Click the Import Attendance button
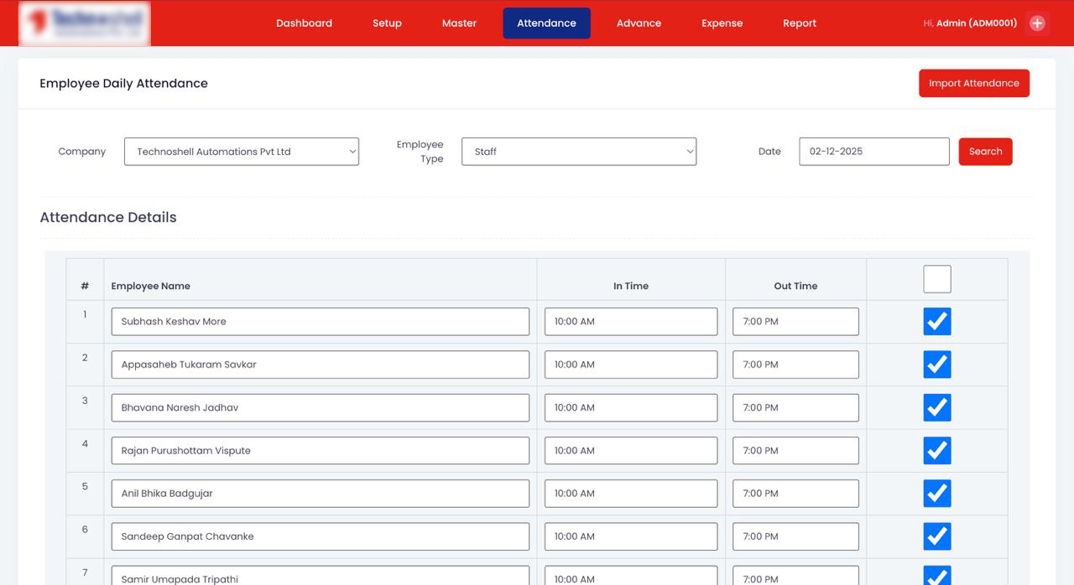The width and height of the screenshot is (1074, 585). tap(974, 83)
